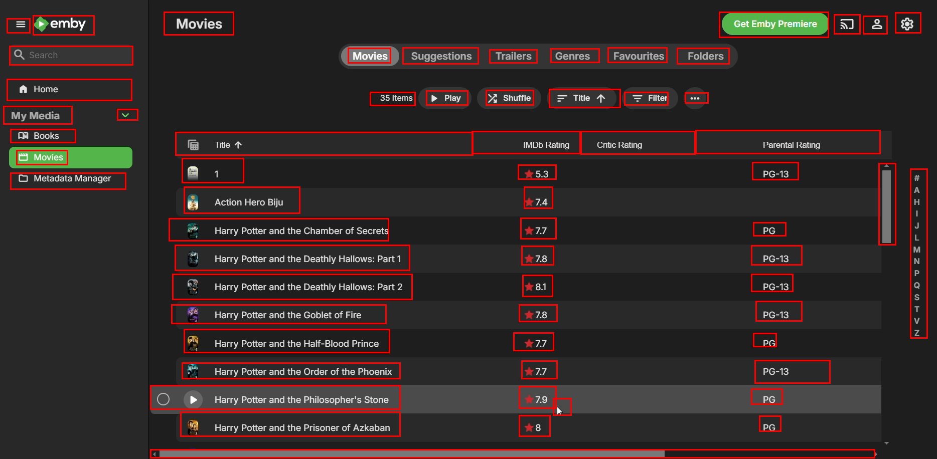
Task: Open Order of the Phoenix poster thumbnail
Action: coord(193,371)
